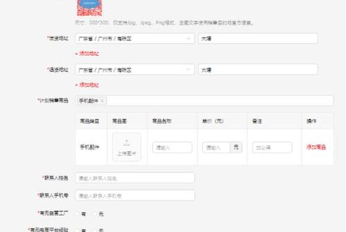Click 添加地址 under 发货地址
The height and width of the screenshot is (232, 346).
[x=87, y=53]
